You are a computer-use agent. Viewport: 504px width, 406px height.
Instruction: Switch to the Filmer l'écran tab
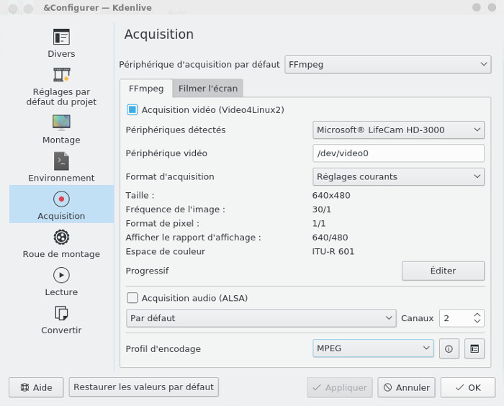click(x=208, y=89)
